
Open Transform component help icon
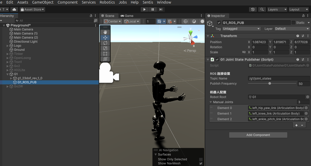[298, 36]
